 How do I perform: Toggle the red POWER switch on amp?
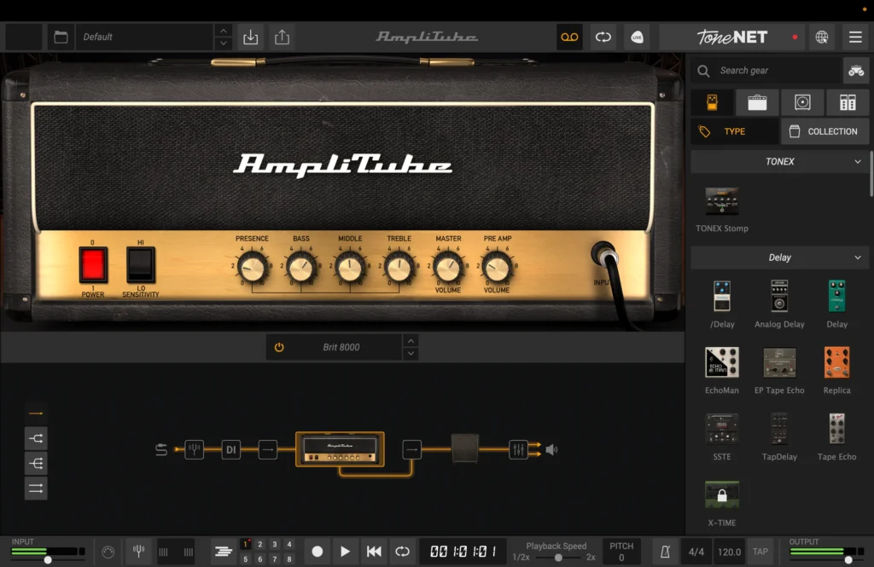coord(93,264)
